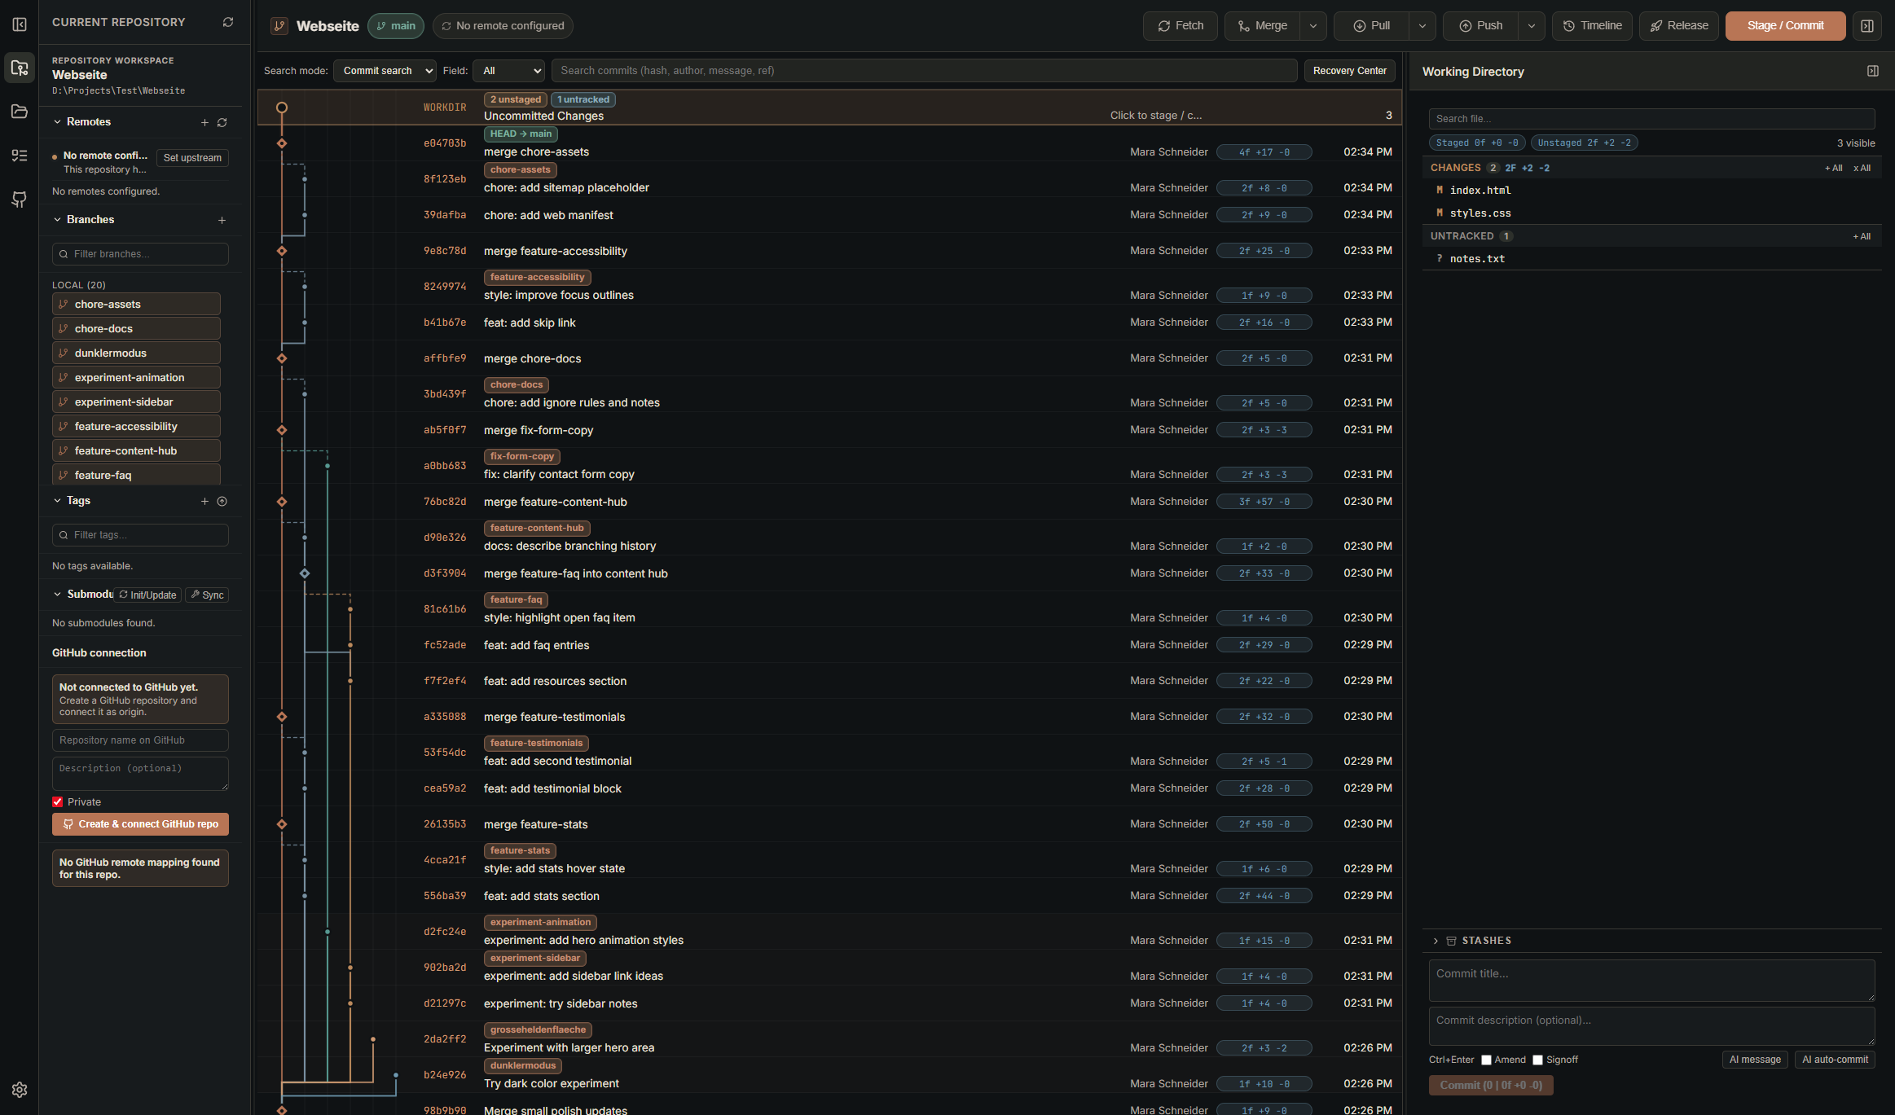Viewport: 1895px width, 1115px height.
Task: Open the Timeline view
Action: point(1592,26)
